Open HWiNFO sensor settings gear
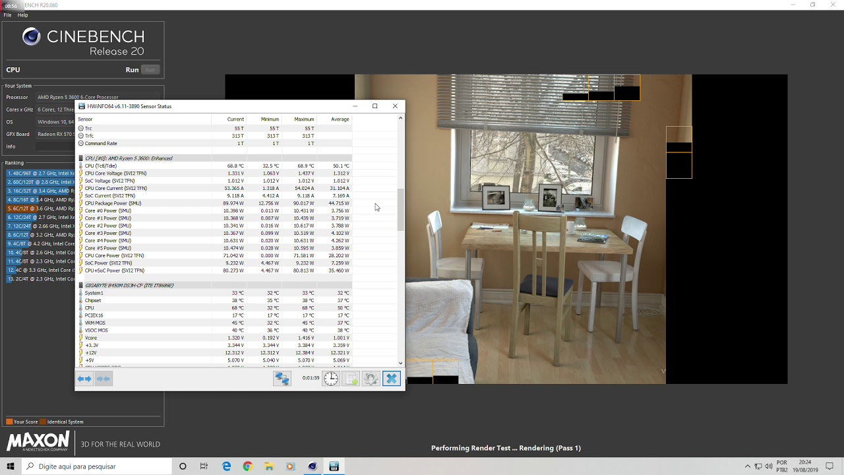Image resolution: width=844 pixels, height=475 pixels. pos(371,379)
